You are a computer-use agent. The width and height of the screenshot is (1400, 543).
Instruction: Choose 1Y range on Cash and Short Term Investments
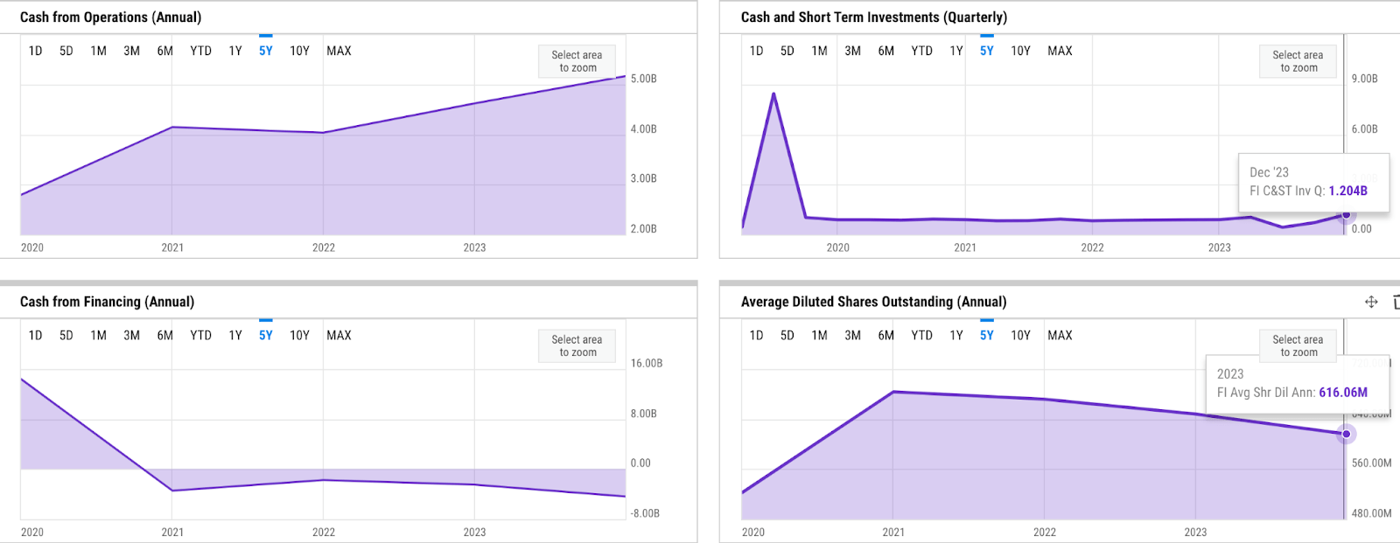[x=956, y=51]
